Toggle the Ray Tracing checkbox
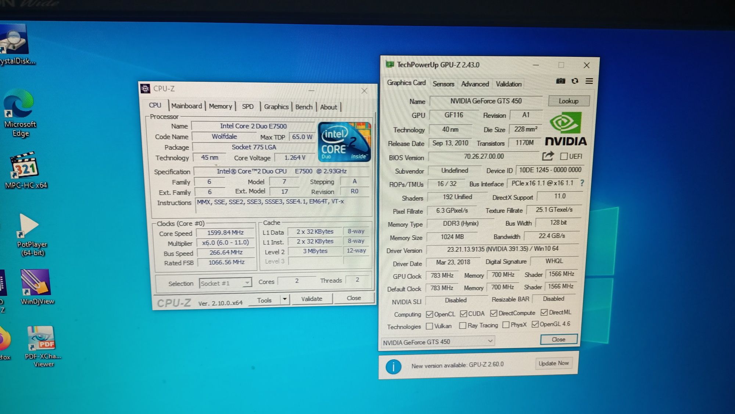The image size is (735, 414). tap(463, 325)
